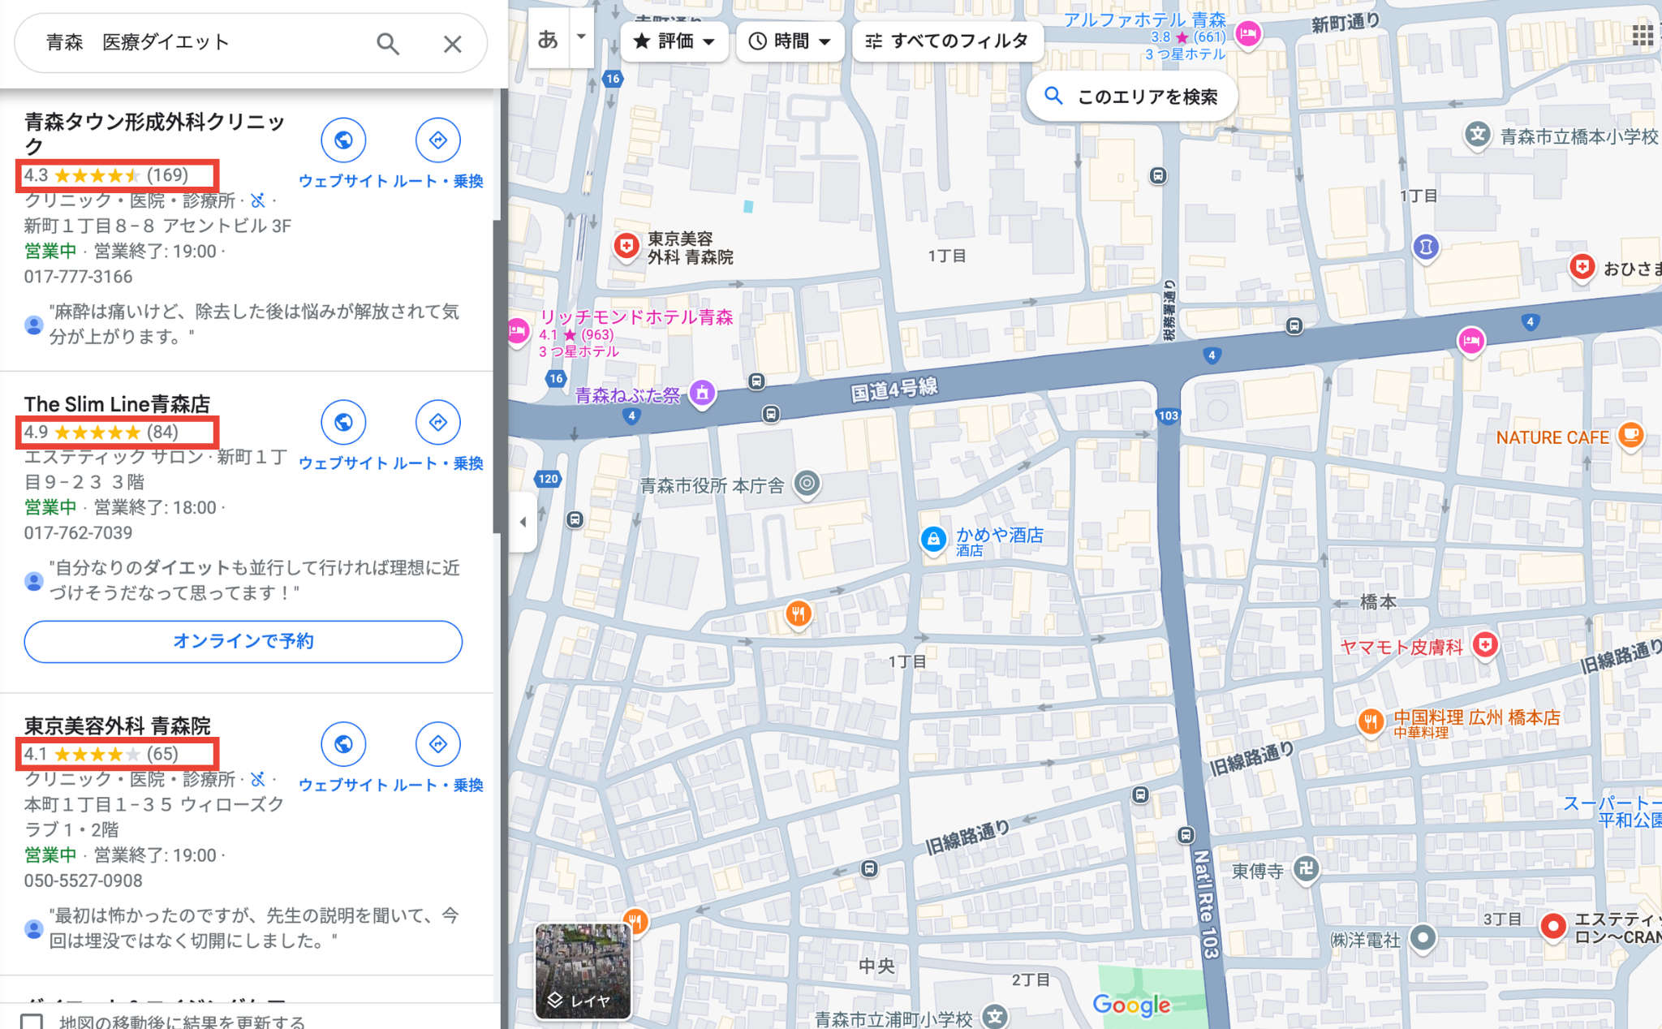Image resolution: width=1662 pixels, height=1029 pixels.
Task: Toggle 地図の移動後に結果を更新する checkbox
Action: click(x=32, y=1021)
